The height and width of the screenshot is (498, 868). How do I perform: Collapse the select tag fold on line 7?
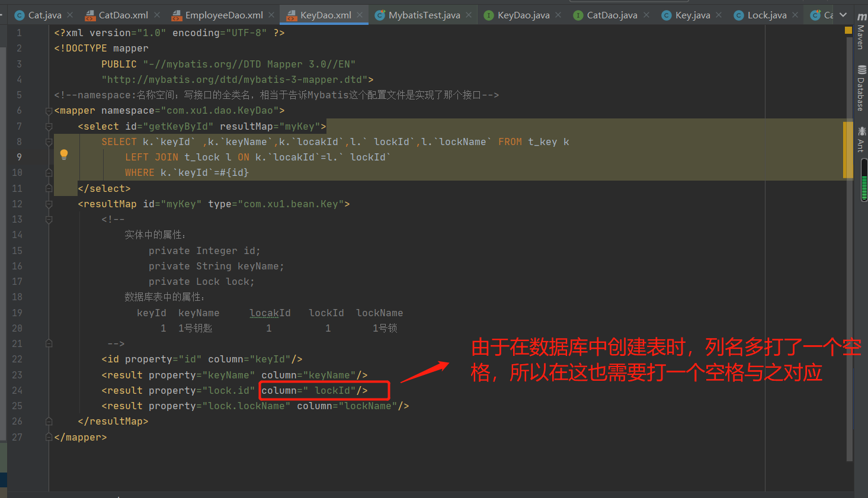click(49, 126)
